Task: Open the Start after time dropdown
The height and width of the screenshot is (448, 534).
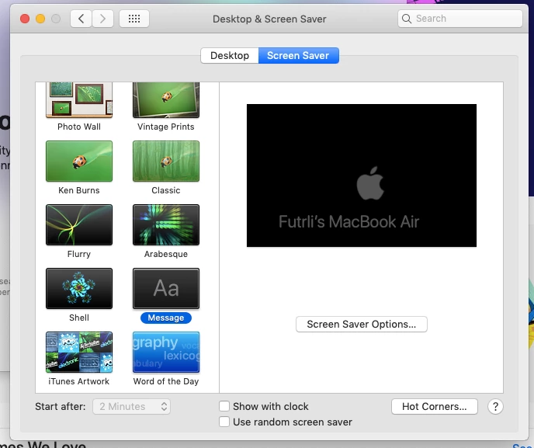Action: (x=131, y=406)
